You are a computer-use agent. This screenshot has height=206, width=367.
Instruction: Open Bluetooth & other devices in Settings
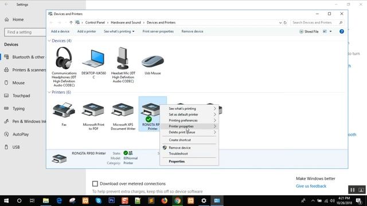pyautogui.click(x=25, y=57)
